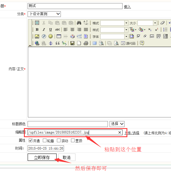Viewport: 171px width, 173px height.
Task: Click the 上传/选择 upload link
Action: click(x=132, y=133)
